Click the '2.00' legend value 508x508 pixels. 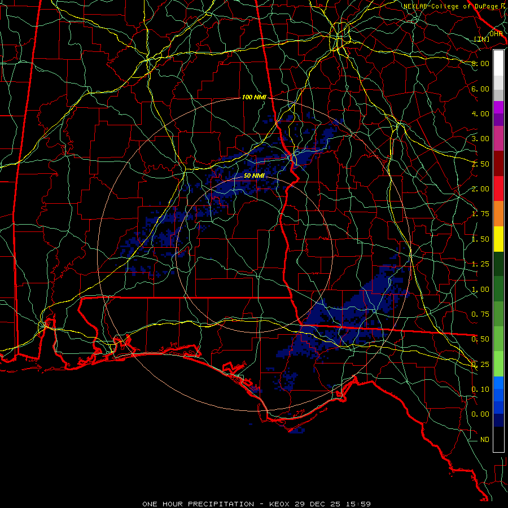[480, 189]
